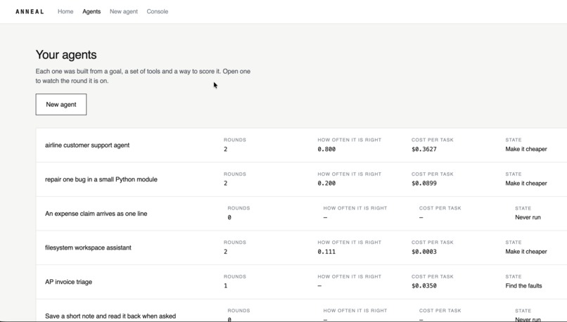Click Make it cheaper state of filesystem row

pos(526,252)
